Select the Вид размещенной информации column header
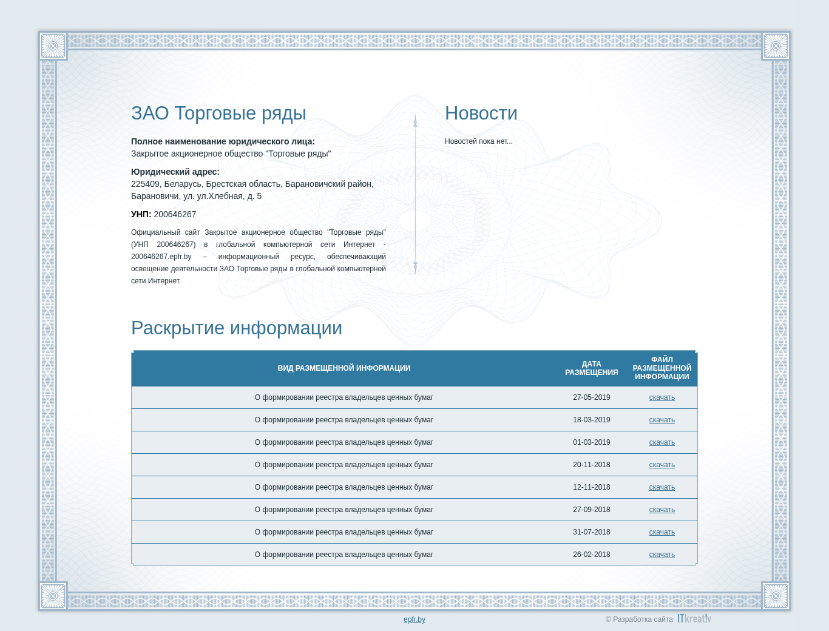829x631 pixels. 344,368
